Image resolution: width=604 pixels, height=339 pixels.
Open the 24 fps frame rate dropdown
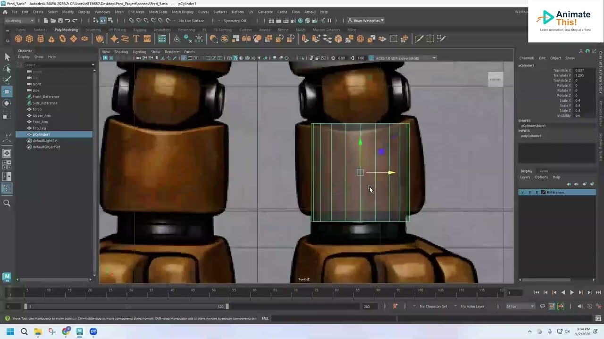520,307
